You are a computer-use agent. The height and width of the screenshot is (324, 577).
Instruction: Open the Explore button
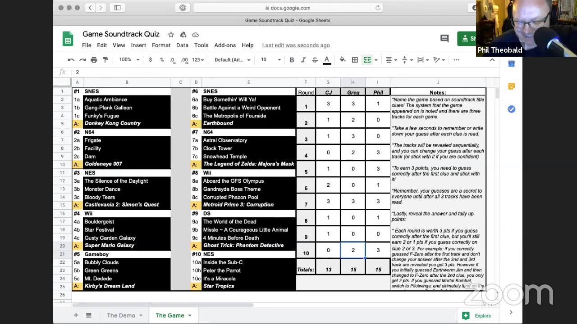(x=477, y=316)
